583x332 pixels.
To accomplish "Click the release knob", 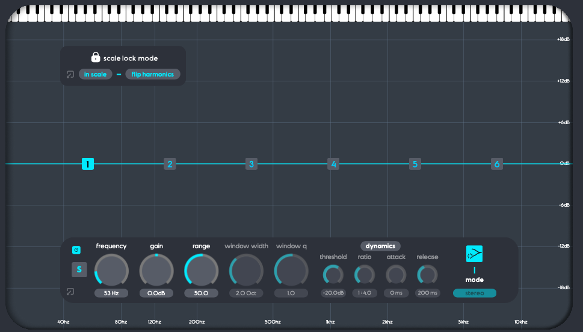I will tap(427, 275).
